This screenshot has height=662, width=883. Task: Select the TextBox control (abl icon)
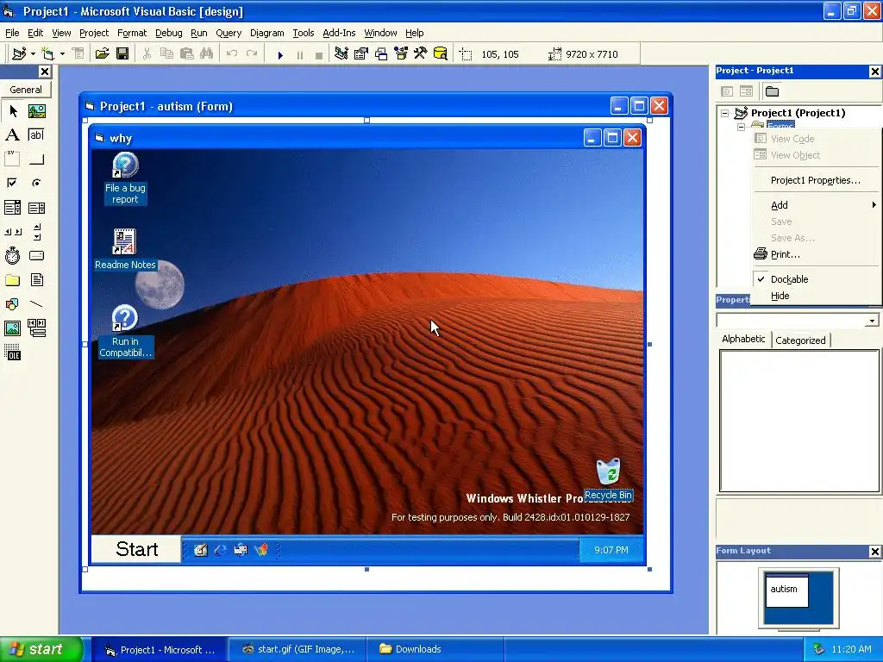click(x=36, y=135)
